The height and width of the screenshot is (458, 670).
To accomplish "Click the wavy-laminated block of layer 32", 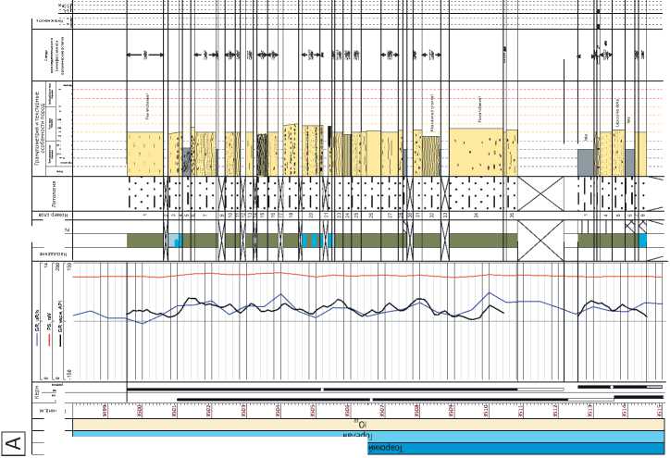I will pos(430,156).
